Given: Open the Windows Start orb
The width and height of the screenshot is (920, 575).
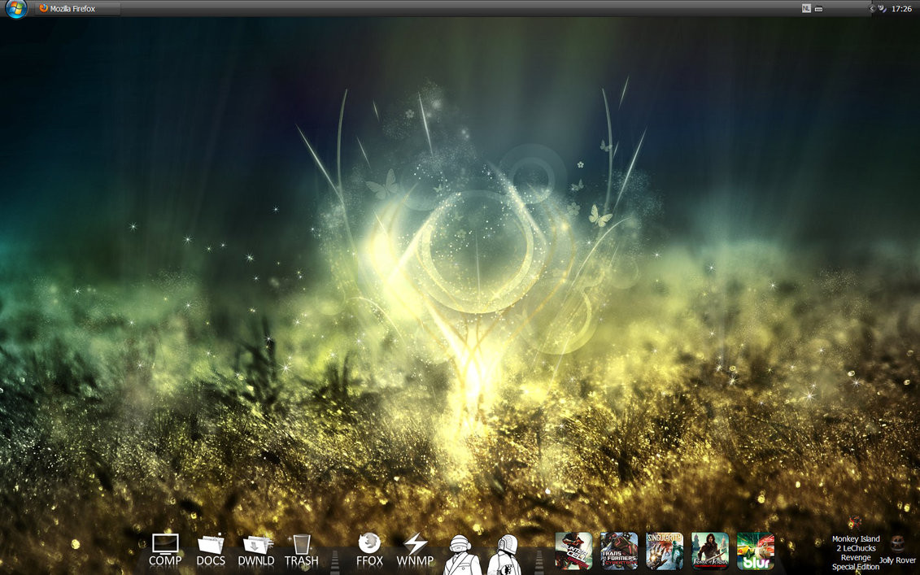Looking at the screenshot, I should [x=15, y=9].
